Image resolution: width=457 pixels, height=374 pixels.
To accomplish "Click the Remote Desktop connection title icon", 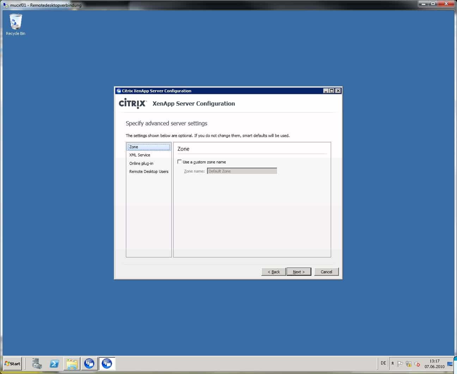I will click(6, 5).
